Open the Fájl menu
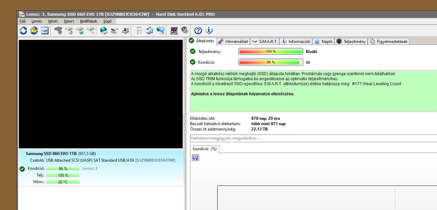 point(23,21)
